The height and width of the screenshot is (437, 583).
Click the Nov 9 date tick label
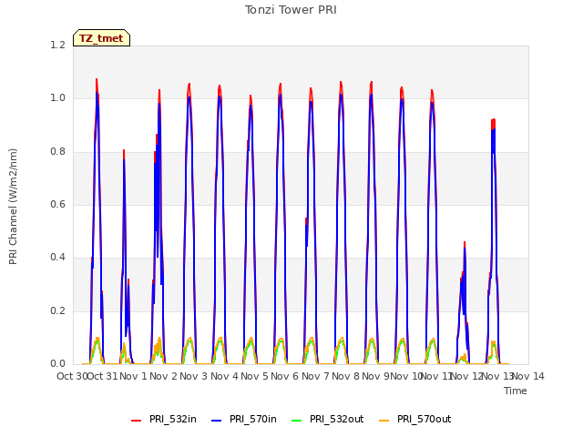tap(375, 376)
